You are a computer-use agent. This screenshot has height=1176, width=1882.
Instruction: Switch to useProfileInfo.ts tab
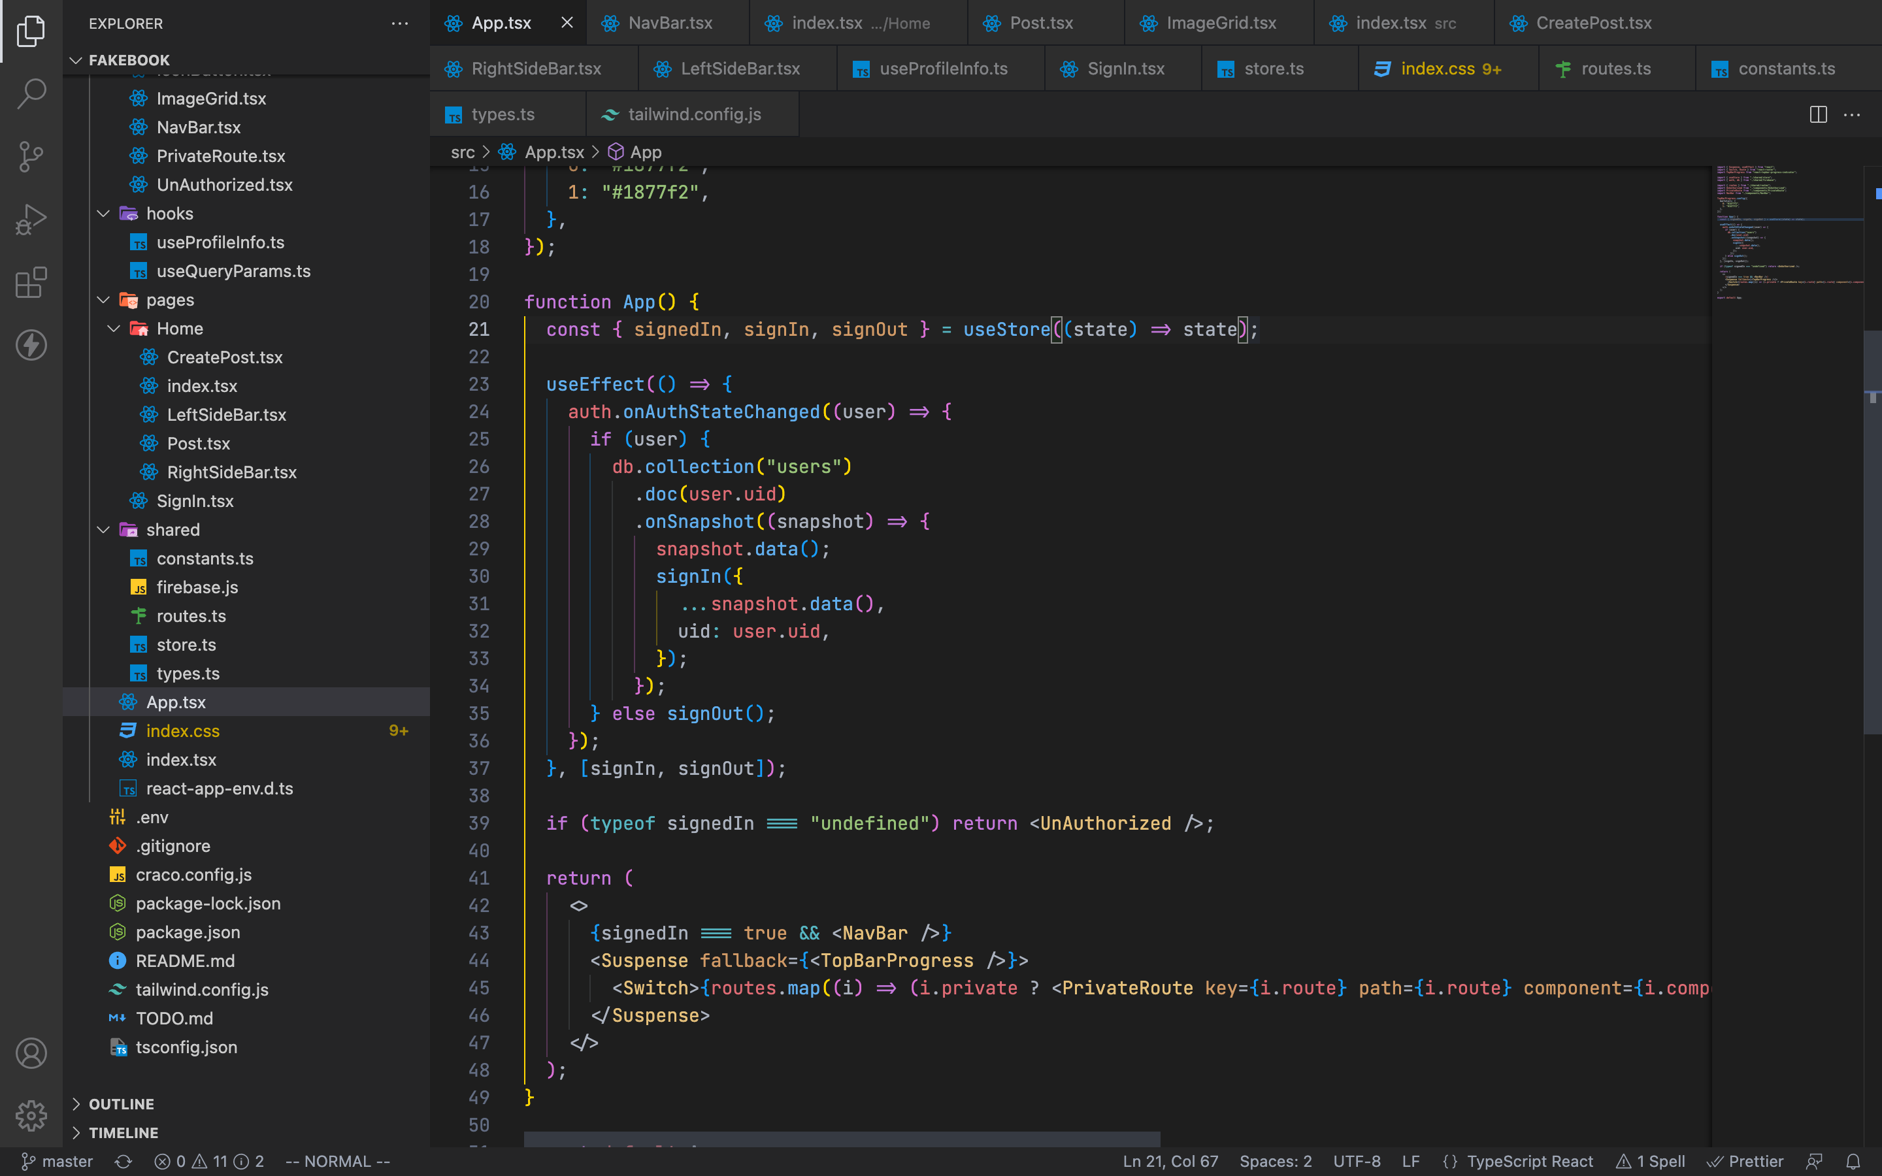tap(941, 69)
